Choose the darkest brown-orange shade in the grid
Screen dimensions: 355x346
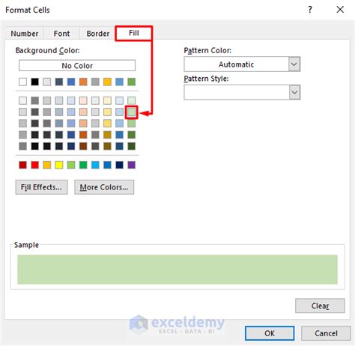(83, 146)
